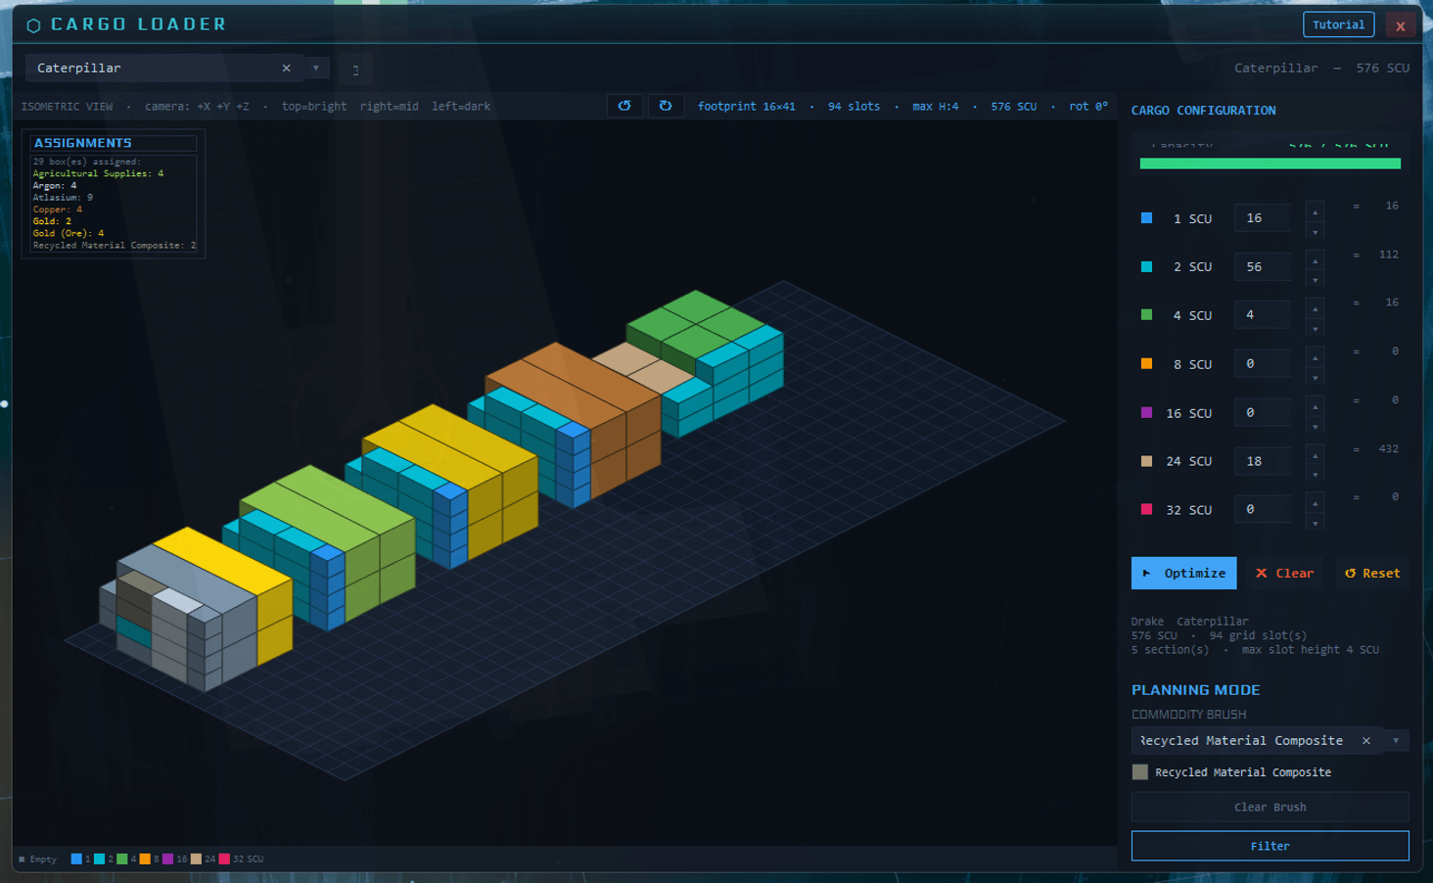Viewport: 1433px width, 883px height.
Task: Reset the cargo configuration
Action: [x=1371, y=574]
